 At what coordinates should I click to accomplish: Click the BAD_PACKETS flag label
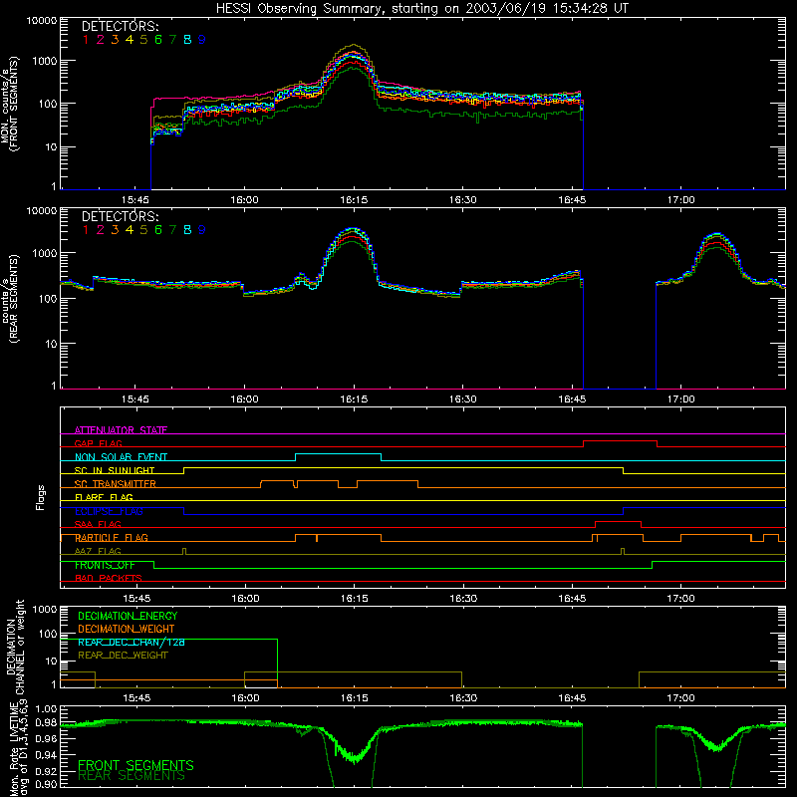pos(109,578)
